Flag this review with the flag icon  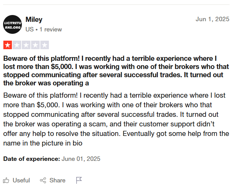[x=79, y=180]
